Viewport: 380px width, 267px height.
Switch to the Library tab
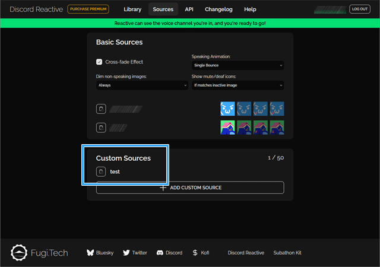pos(133,9)
